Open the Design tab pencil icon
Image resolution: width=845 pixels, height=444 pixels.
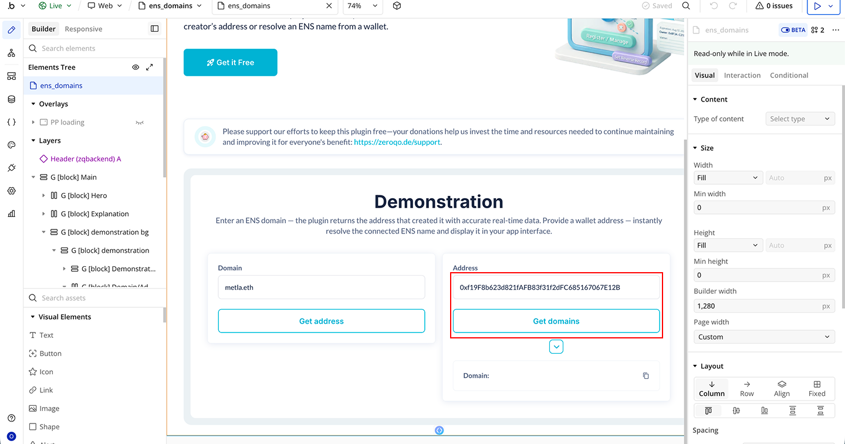tap(11, 29)
